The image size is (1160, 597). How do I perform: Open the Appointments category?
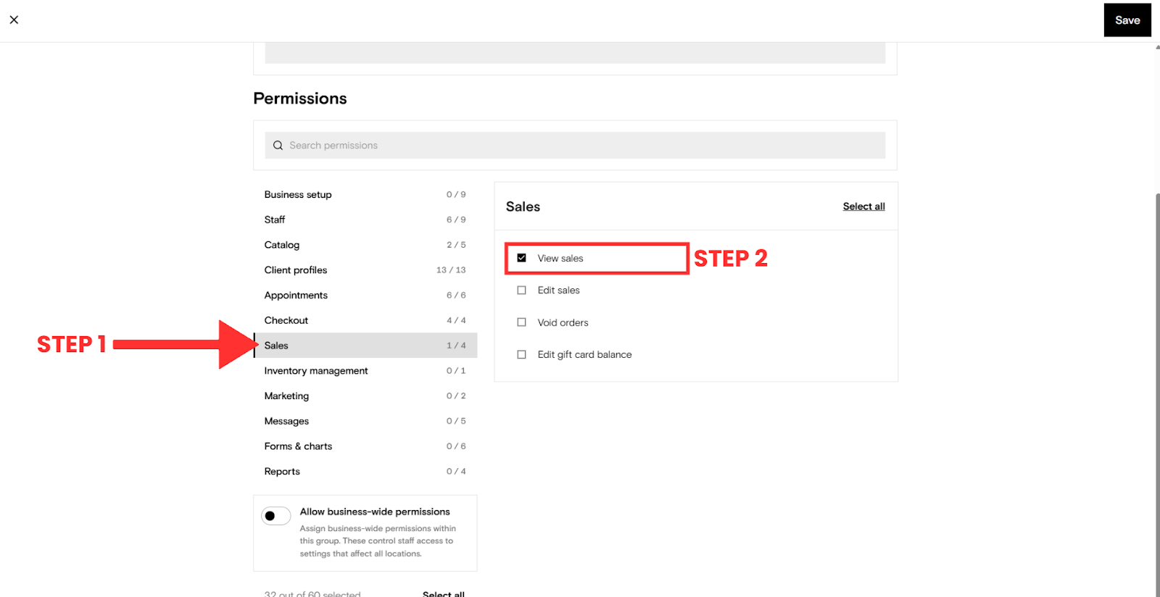pos(365,295)
